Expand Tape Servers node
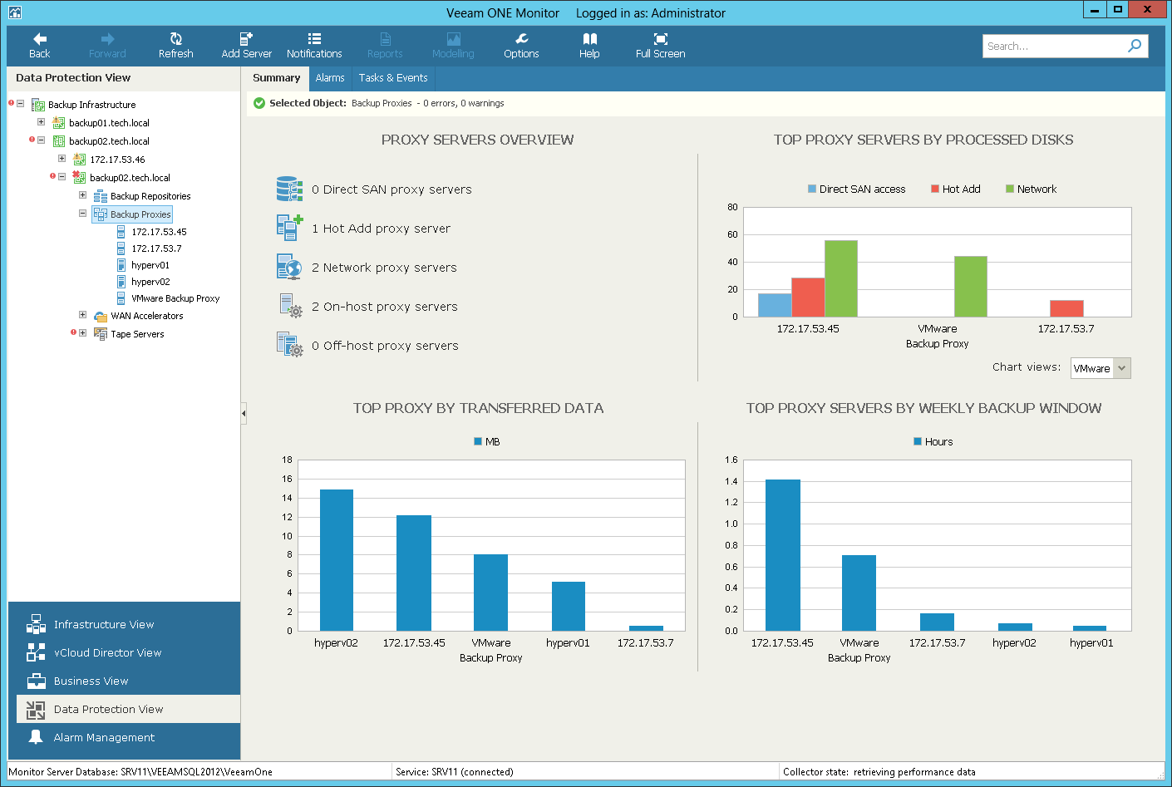The image size is (1172, 787). (x=82, y=333)
